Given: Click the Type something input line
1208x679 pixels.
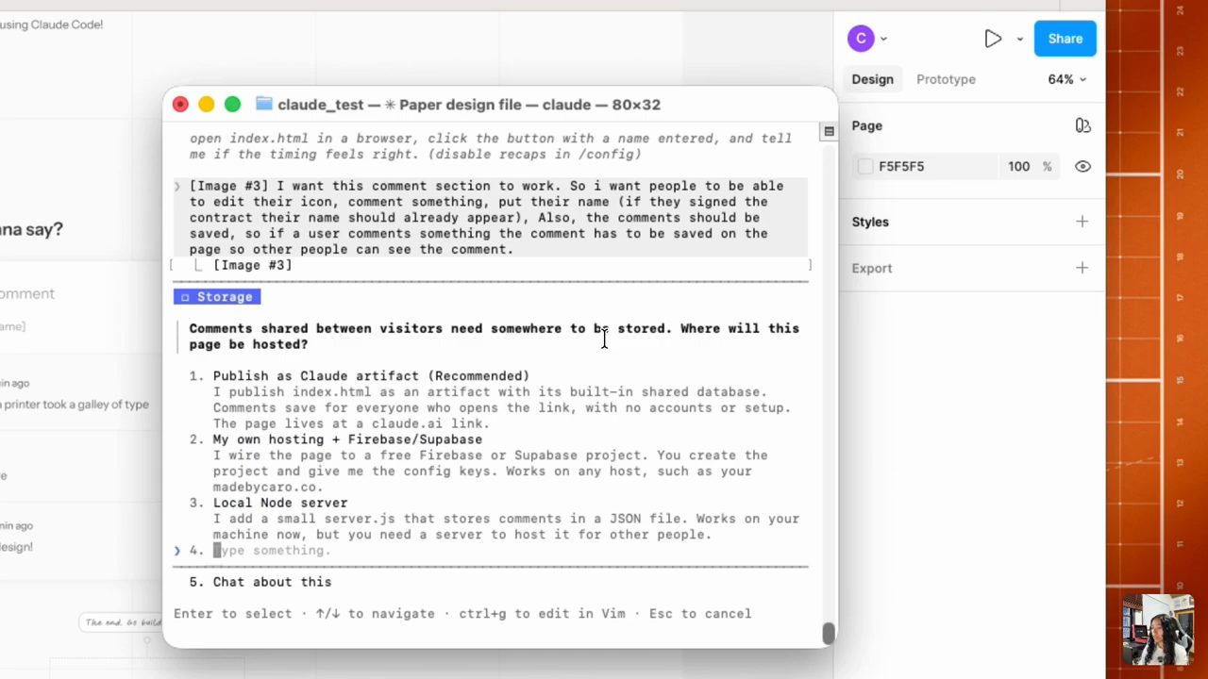Looking at the screenshot, I should pyautogui.click(x=272, y=550).
